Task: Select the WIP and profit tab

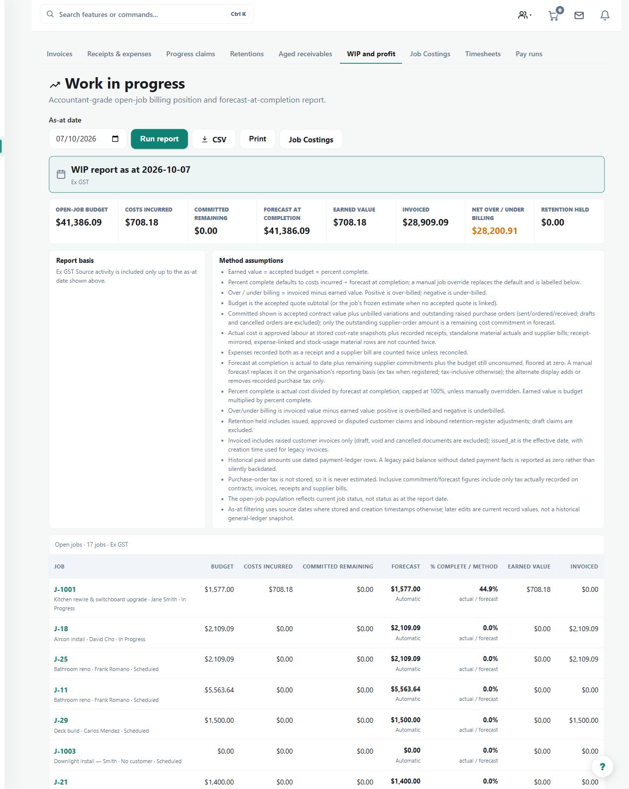Action: [x=371, y=54]
